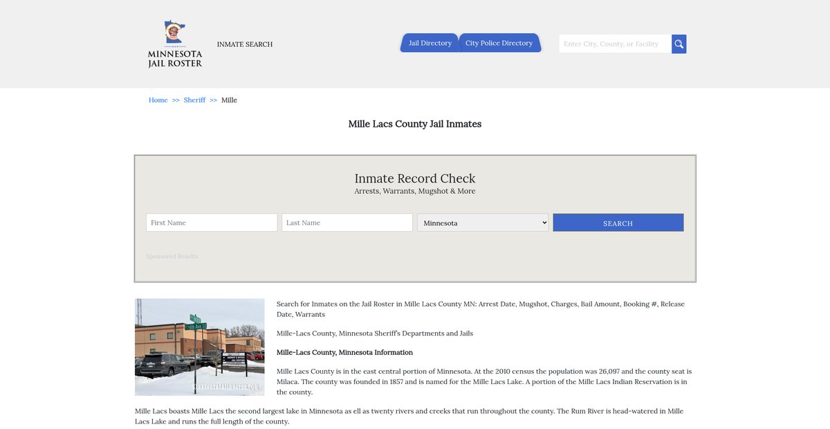The image size is (830, 429).
Task: Click the Minnesota state seal logo icon
Action: tap(174, 32)
